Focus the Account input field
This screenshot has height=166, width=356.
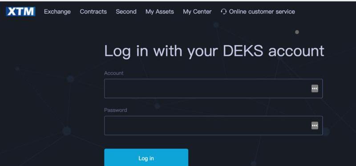pyautogui.click(x=214, y=89)
